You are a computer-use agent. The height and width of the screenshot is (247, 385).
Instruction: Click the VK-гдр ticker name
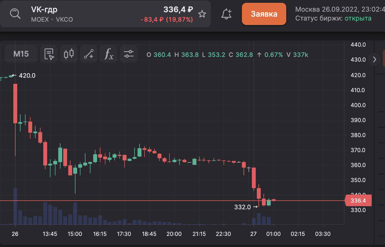point(44,10)
